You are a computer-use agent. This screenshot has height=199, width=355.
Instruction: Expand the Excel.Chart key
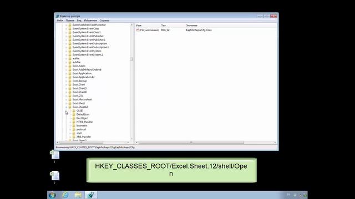(67, 85)
